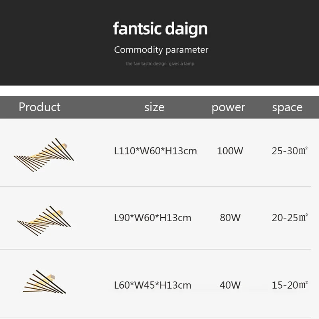Click the 25-30㎡ space value

click(x=289, y=151)
